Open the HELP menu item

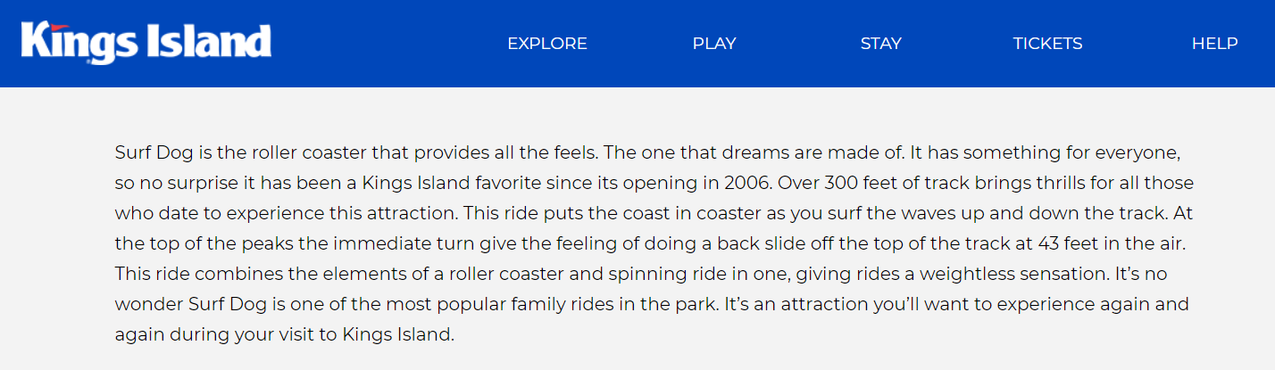(x=1215, y=44)
